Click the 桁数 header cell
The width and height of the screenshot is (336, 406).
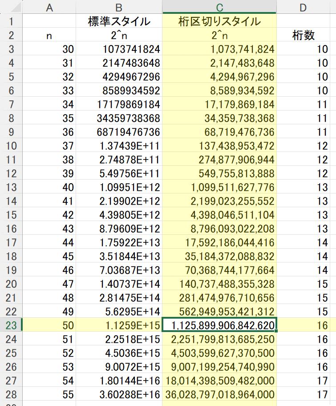pyautogui.click(x=303, y=35)
